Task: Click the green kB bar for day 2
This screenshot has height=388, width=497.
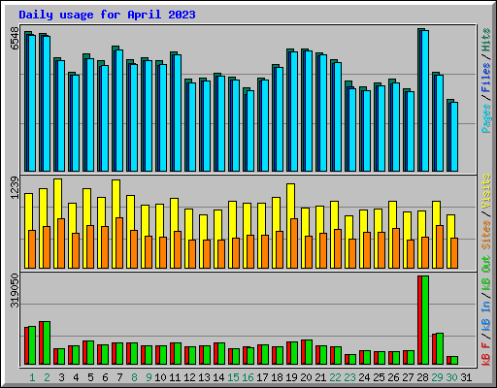Action: tap(47, 342)
